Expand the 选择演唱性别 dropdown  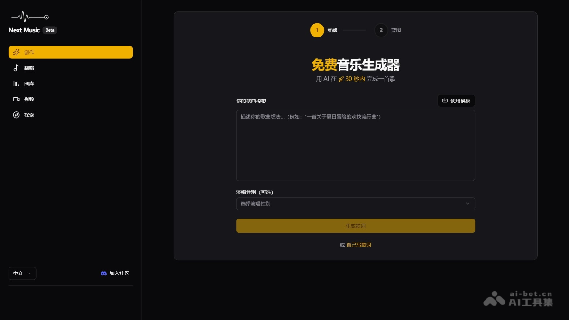coord(356,204)
